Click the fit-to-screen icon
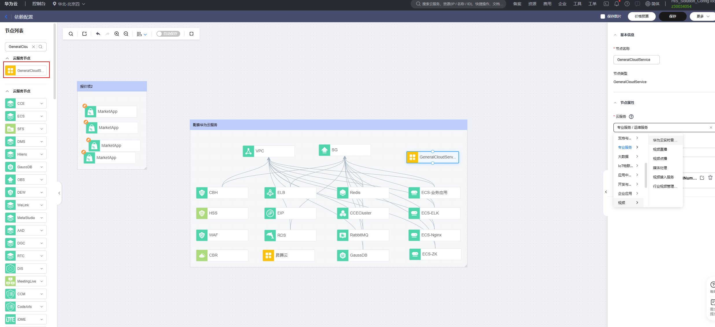Viewport: 715px width, 327px height. click(x=191, y=34)
